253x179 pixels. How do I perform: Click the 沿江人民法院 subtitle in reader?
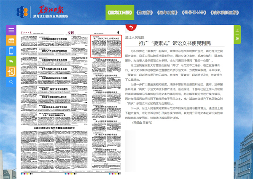coord(135,37)
